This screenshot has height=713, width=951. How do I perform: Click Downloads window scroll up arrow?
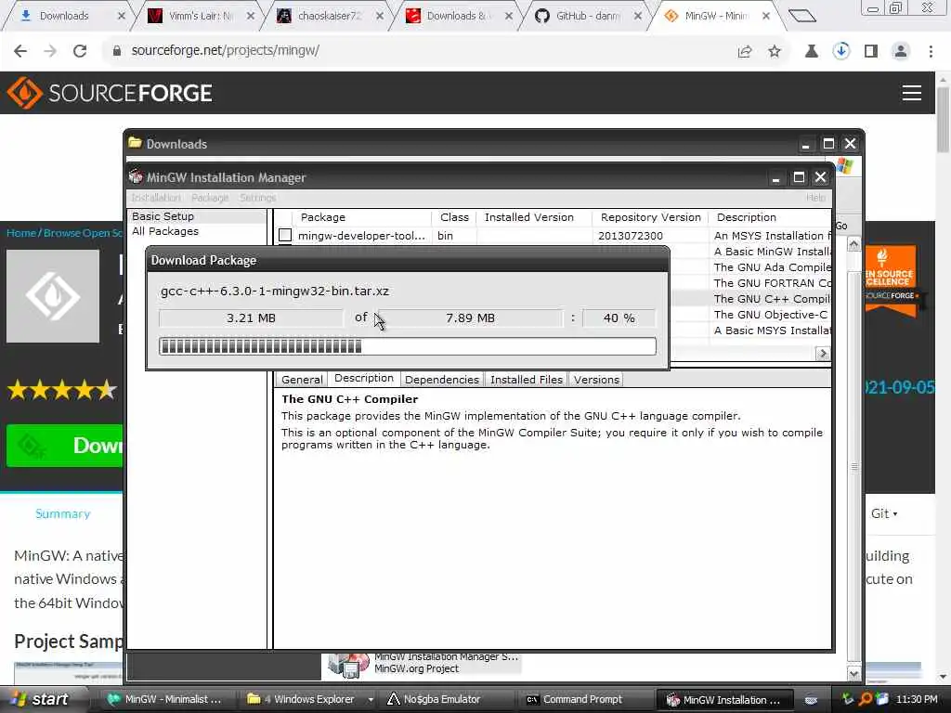[x=854, y=244]
